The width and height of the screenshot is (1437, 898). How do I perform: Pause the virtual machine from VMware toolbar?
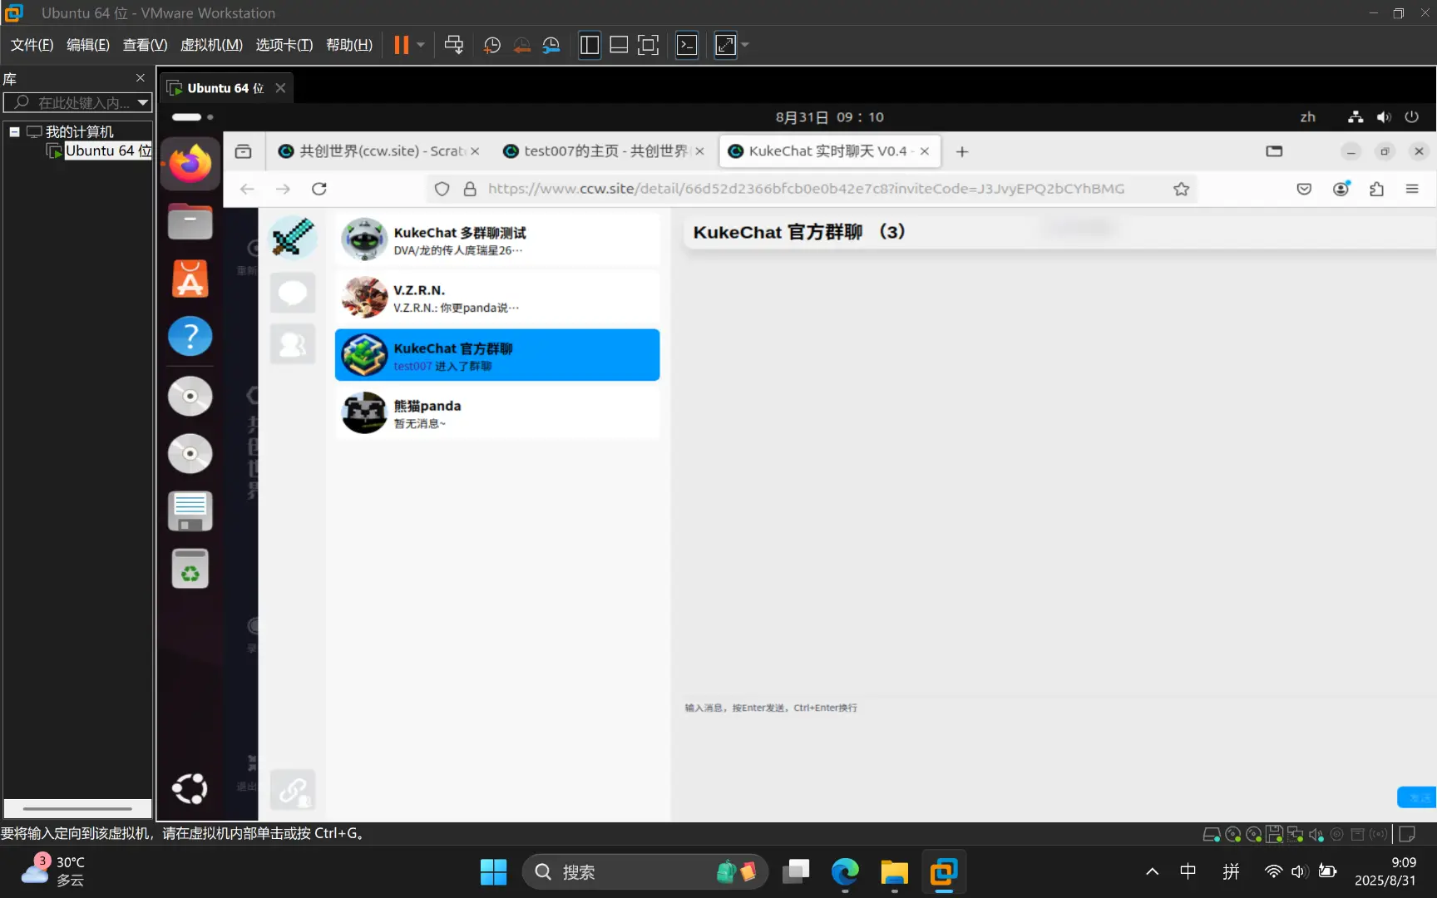[401, 45]
